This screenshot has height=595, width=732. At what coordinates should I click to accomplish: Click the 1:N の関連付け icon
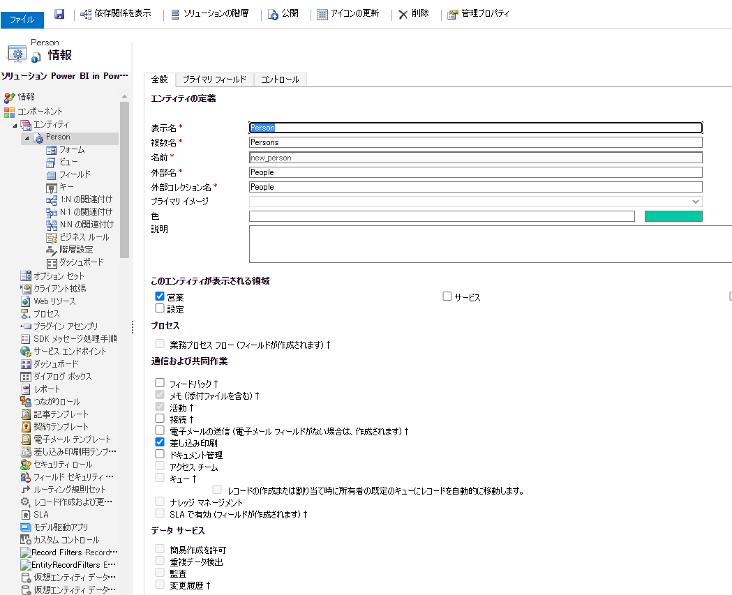[x=52, y=200]
